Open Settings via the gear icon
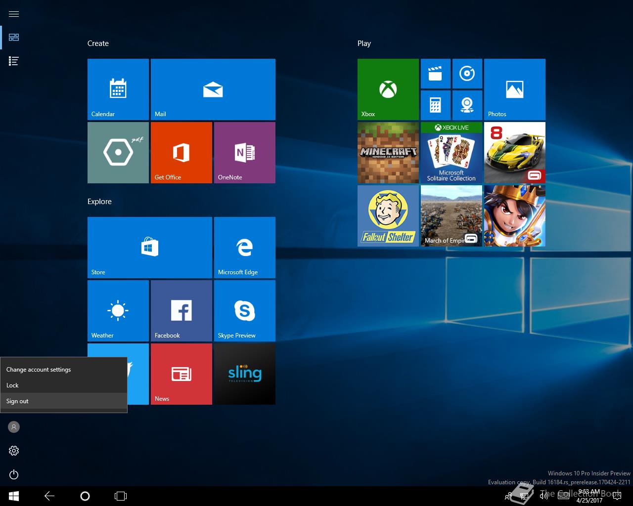Screen dimensions: 633x506 [14, 451]
